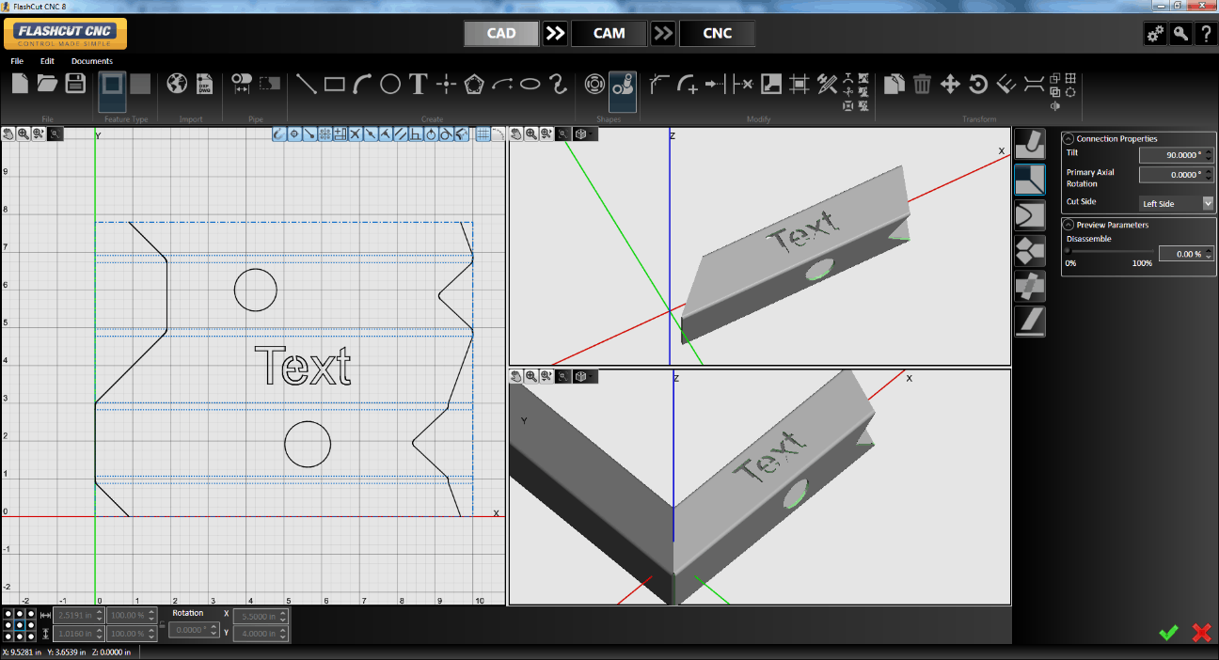Open the help question mark icon
This screenshot has width=1219, height=660.
(x=1205, y=34)
